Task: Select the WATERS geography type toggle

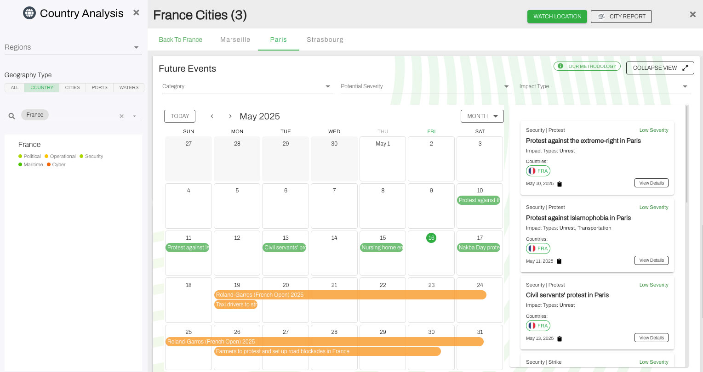Action: [129, 88]
